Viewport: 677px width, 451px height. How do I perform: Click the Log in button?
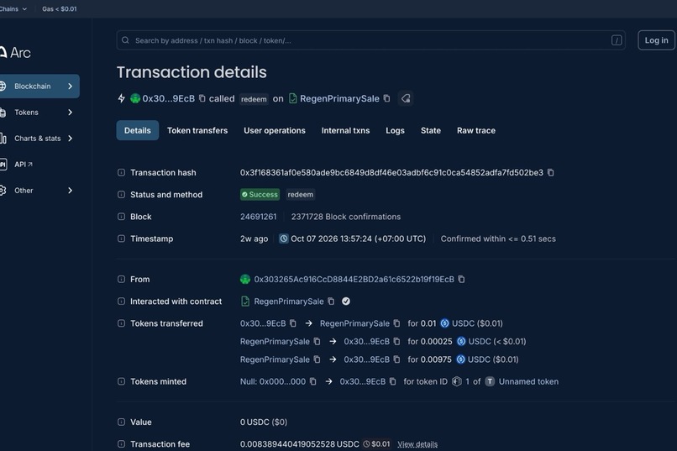point(656,40)
